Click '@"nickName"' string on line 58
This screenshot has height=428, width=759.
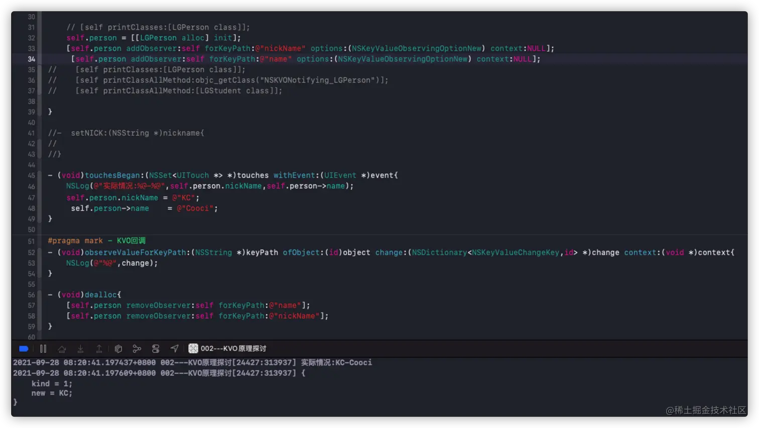pyautogui.click(x=294, y=316)
